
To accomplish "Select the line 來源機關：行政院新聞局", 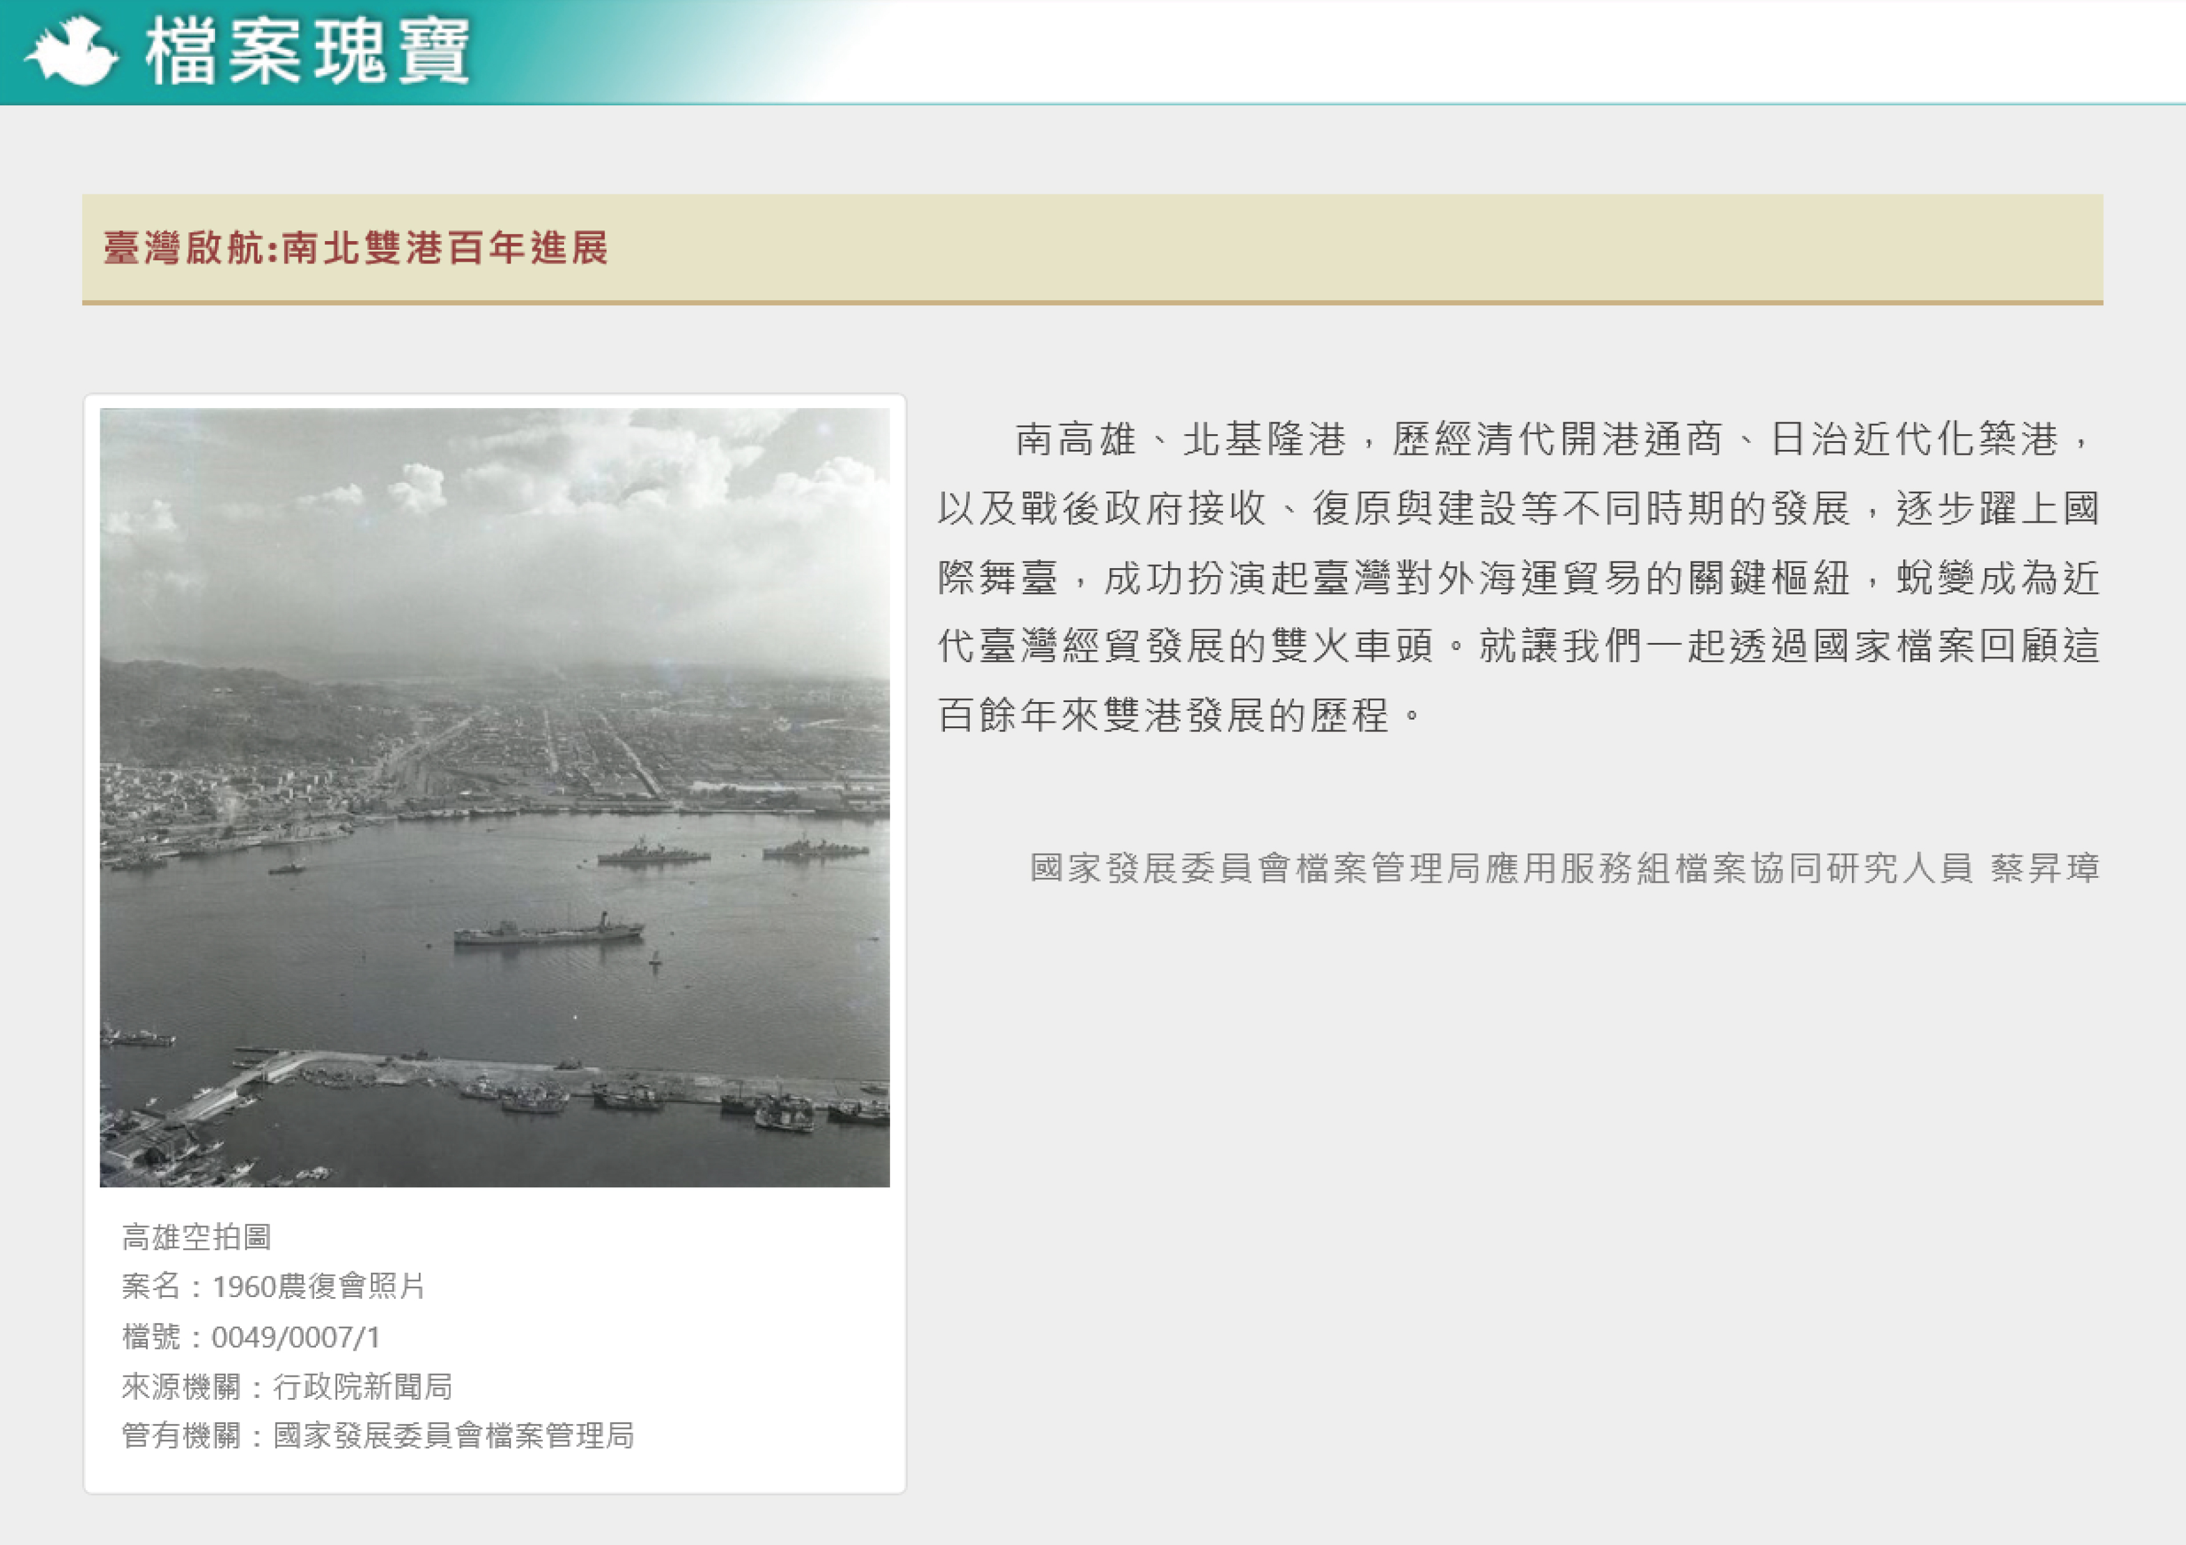I will (287, 1386).
